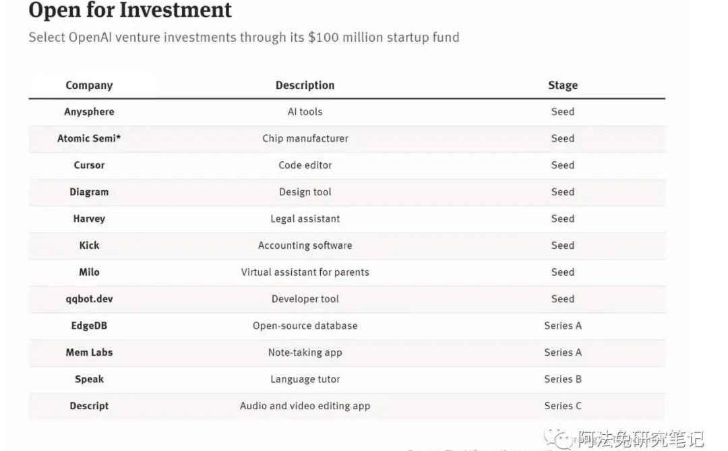The image size is (728, 451).
Task: Click the Milo company name
Action: coord(89,272)
